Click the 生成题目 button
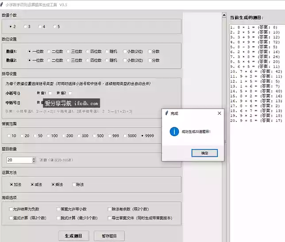 coord(73,236)
